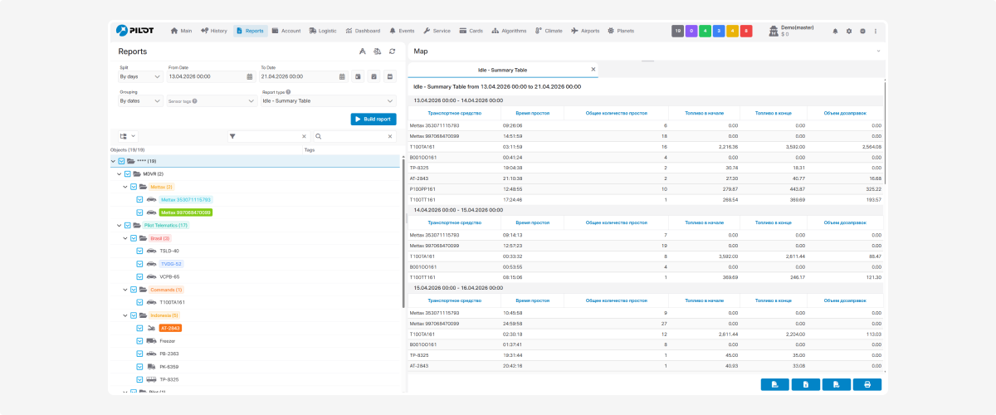Click the Demo(master) account label
996x415 pixels.
[797, 27]
